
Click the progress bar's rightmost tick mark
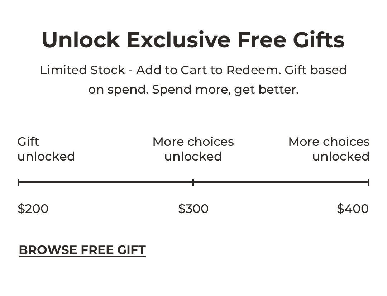[x=368, y=182]
